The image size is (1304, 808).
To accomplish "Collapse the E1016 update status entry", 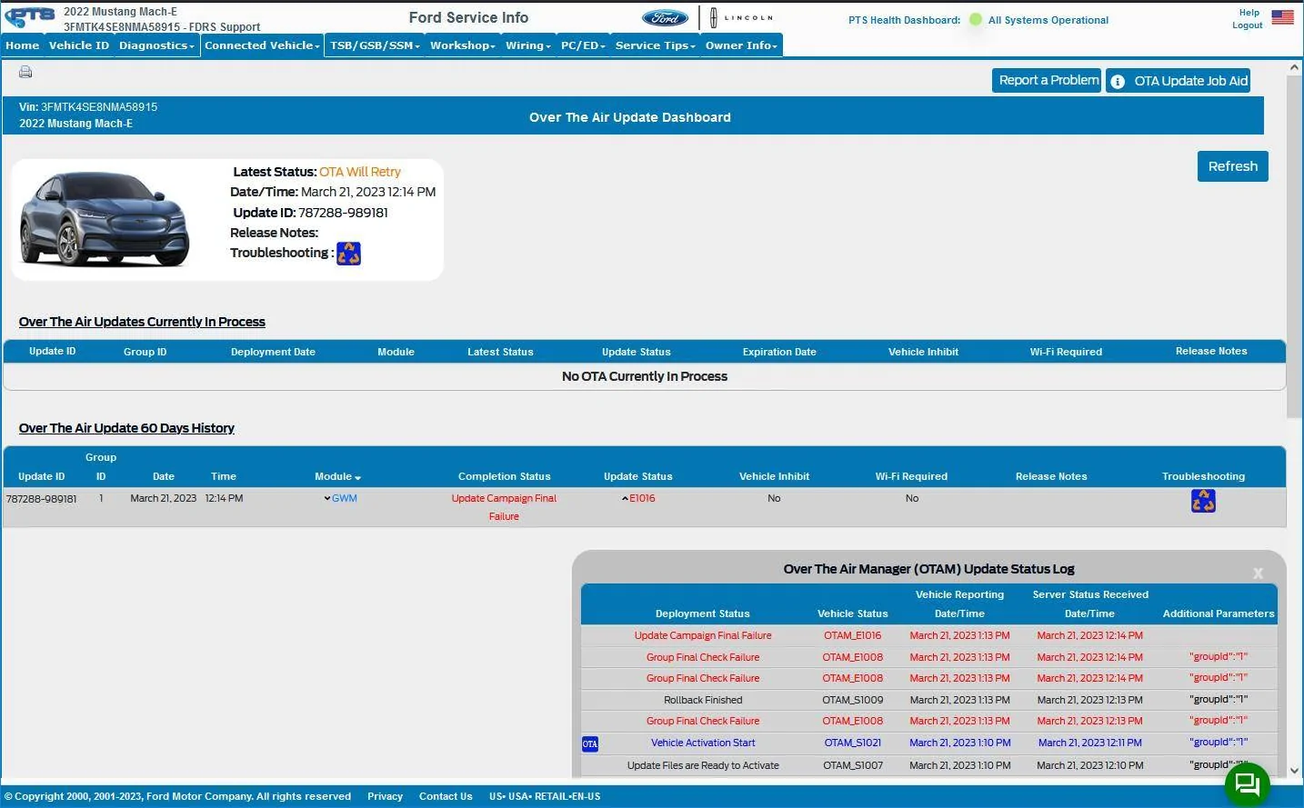I will tap(638, 498).
